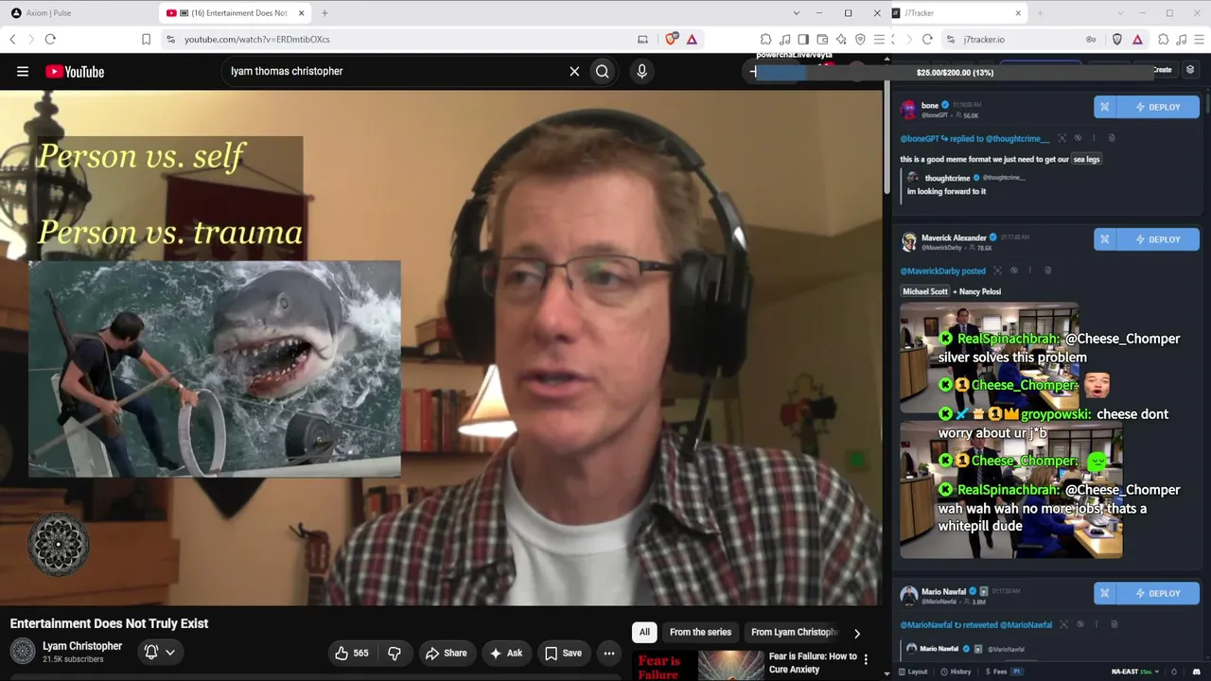Screen dimensions: 1211x681
Task: Switch to the Axiom | Pulse browser tab
Action: (47, 13)
